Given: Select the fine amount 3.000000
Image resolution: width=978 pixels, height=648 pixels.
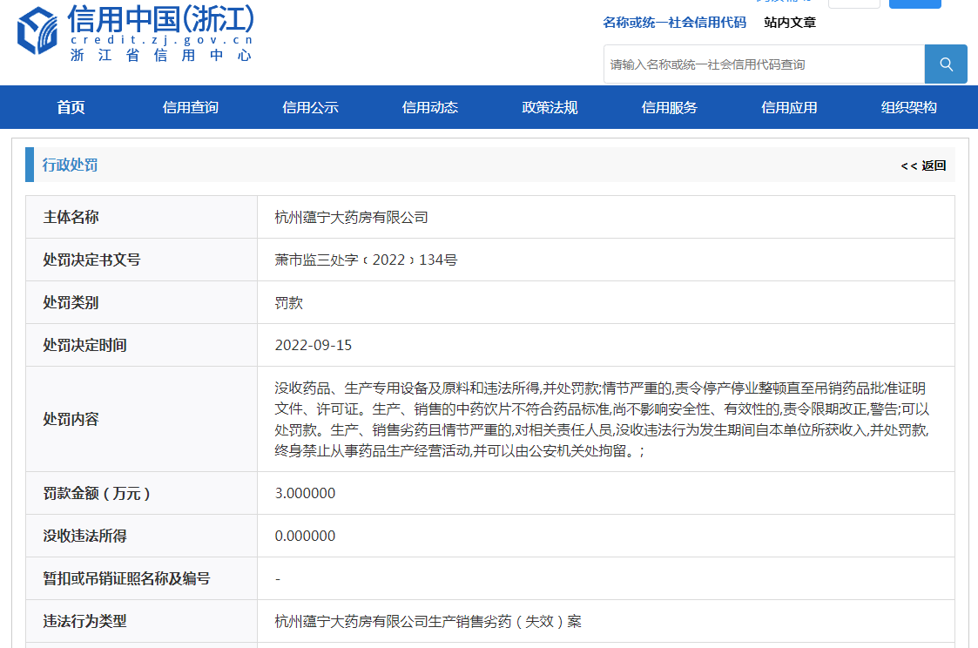Looking at the screenshot, I should point(305,493).
